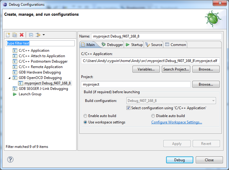Click the Apply button
The width and height of the screenshot is (229, 170).
tap(177, 144)
